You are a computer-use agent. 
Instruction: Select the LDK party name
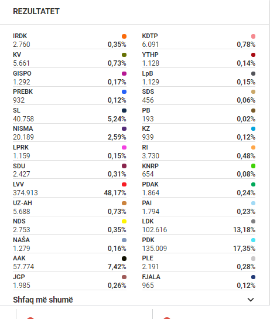(148, 221)
